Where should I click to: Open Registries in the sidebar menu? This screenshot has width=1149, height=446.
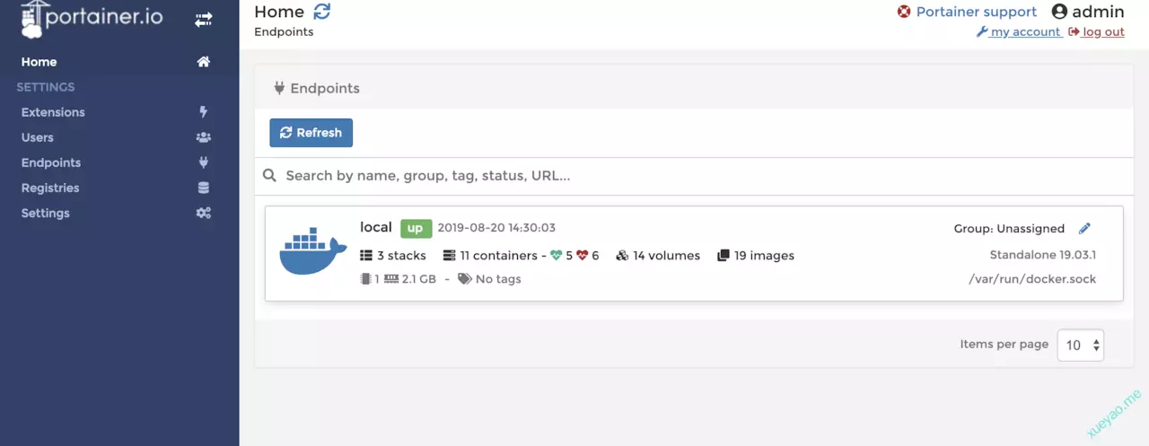point(50,188)
